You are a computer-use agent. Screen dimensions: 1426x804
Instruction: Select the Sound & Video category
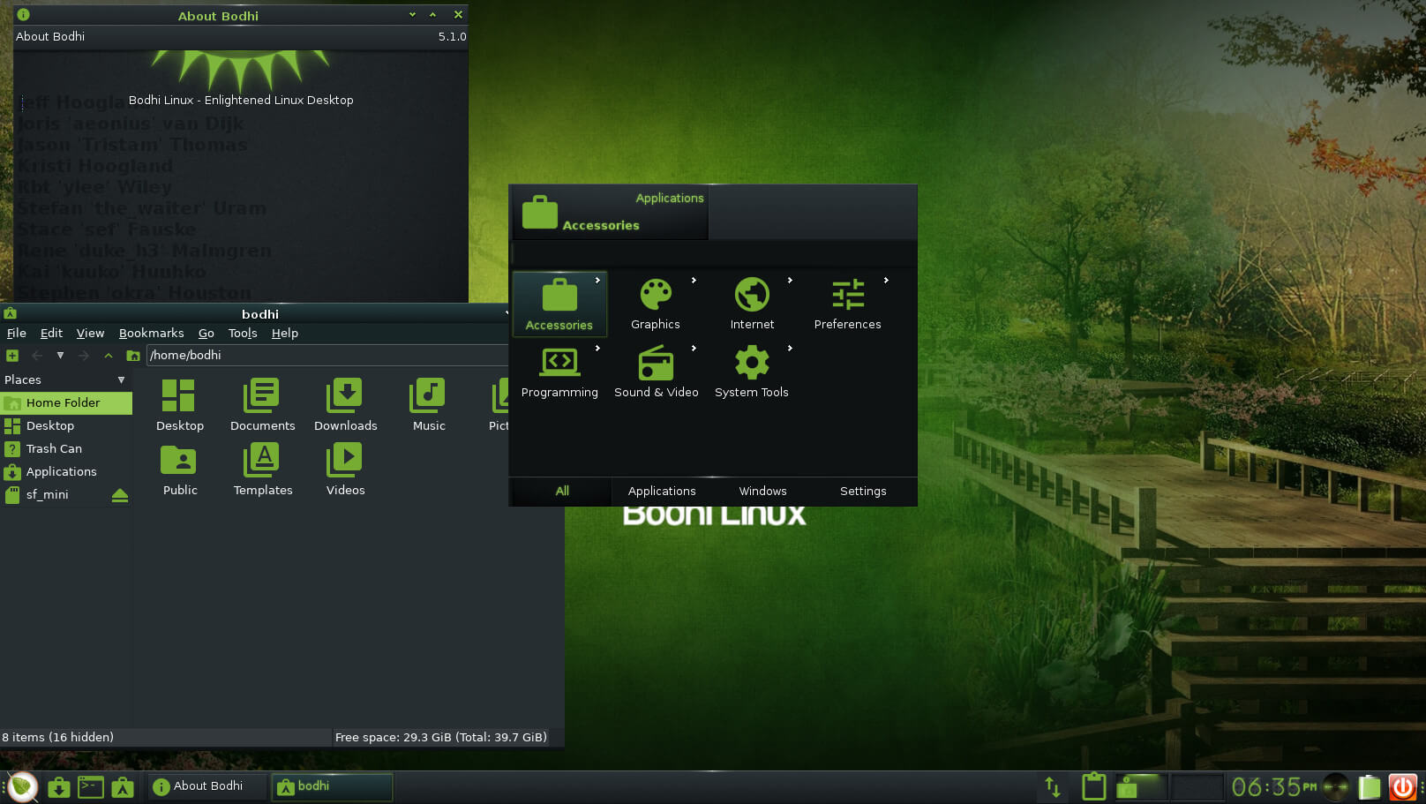656,364
